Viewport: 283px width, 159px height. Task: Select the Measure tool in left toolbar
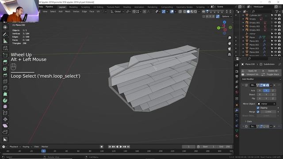click(x=5, y=41)
